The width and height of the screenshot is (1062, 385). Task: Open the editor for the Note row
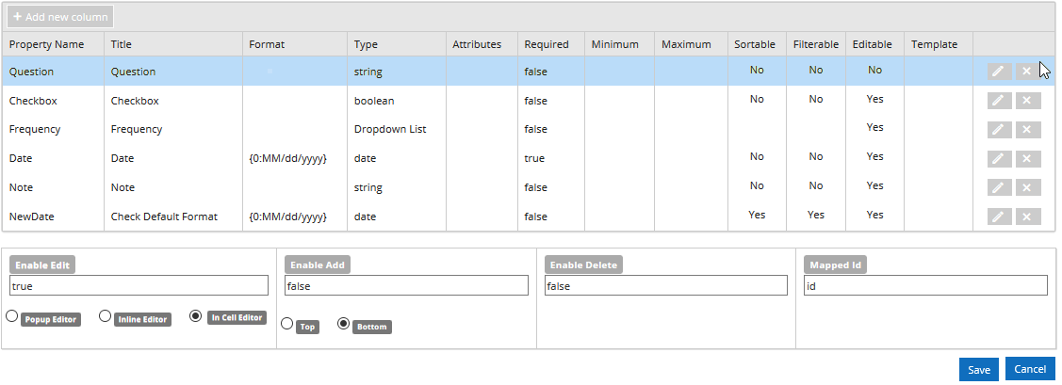point(1000,188)
